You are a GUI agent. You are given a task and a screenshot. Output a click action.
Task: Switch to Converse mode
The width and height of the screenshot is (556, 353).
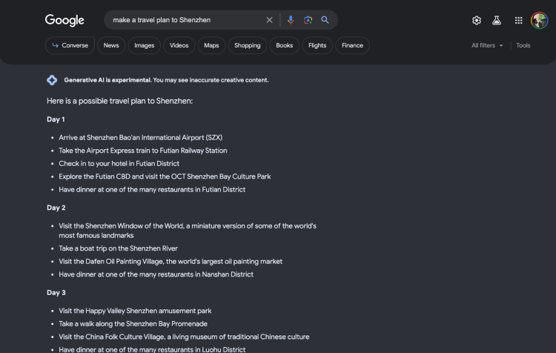point(70,45)
